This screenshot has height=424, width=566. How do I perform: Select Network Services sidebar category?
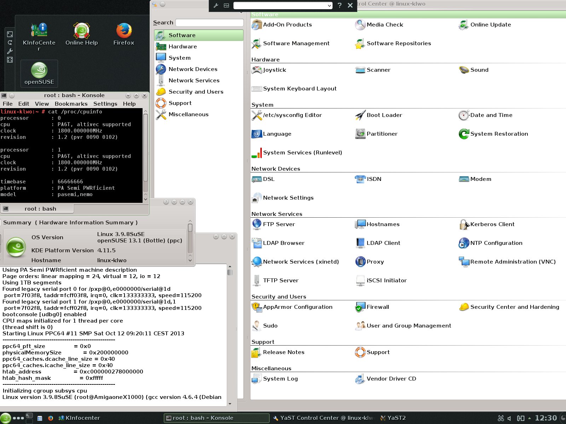click(x=199, y=81)
